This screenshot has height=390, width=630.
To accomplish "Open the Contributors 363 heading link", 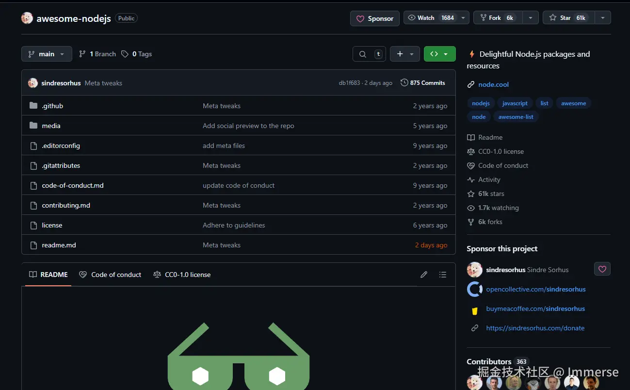I will coord(497,361).
